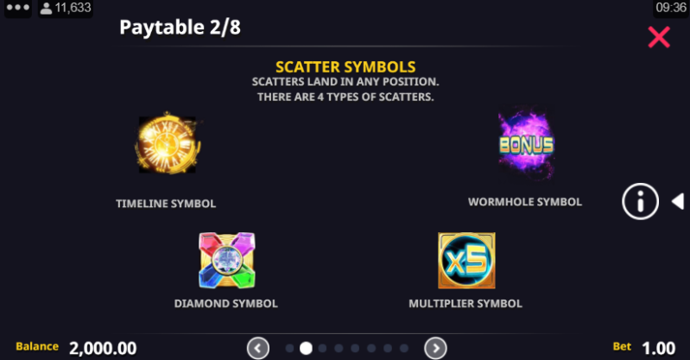This screenshot has height=360, width=690.
Task: Select the first page indicator dot
Action: pos(289,349)
